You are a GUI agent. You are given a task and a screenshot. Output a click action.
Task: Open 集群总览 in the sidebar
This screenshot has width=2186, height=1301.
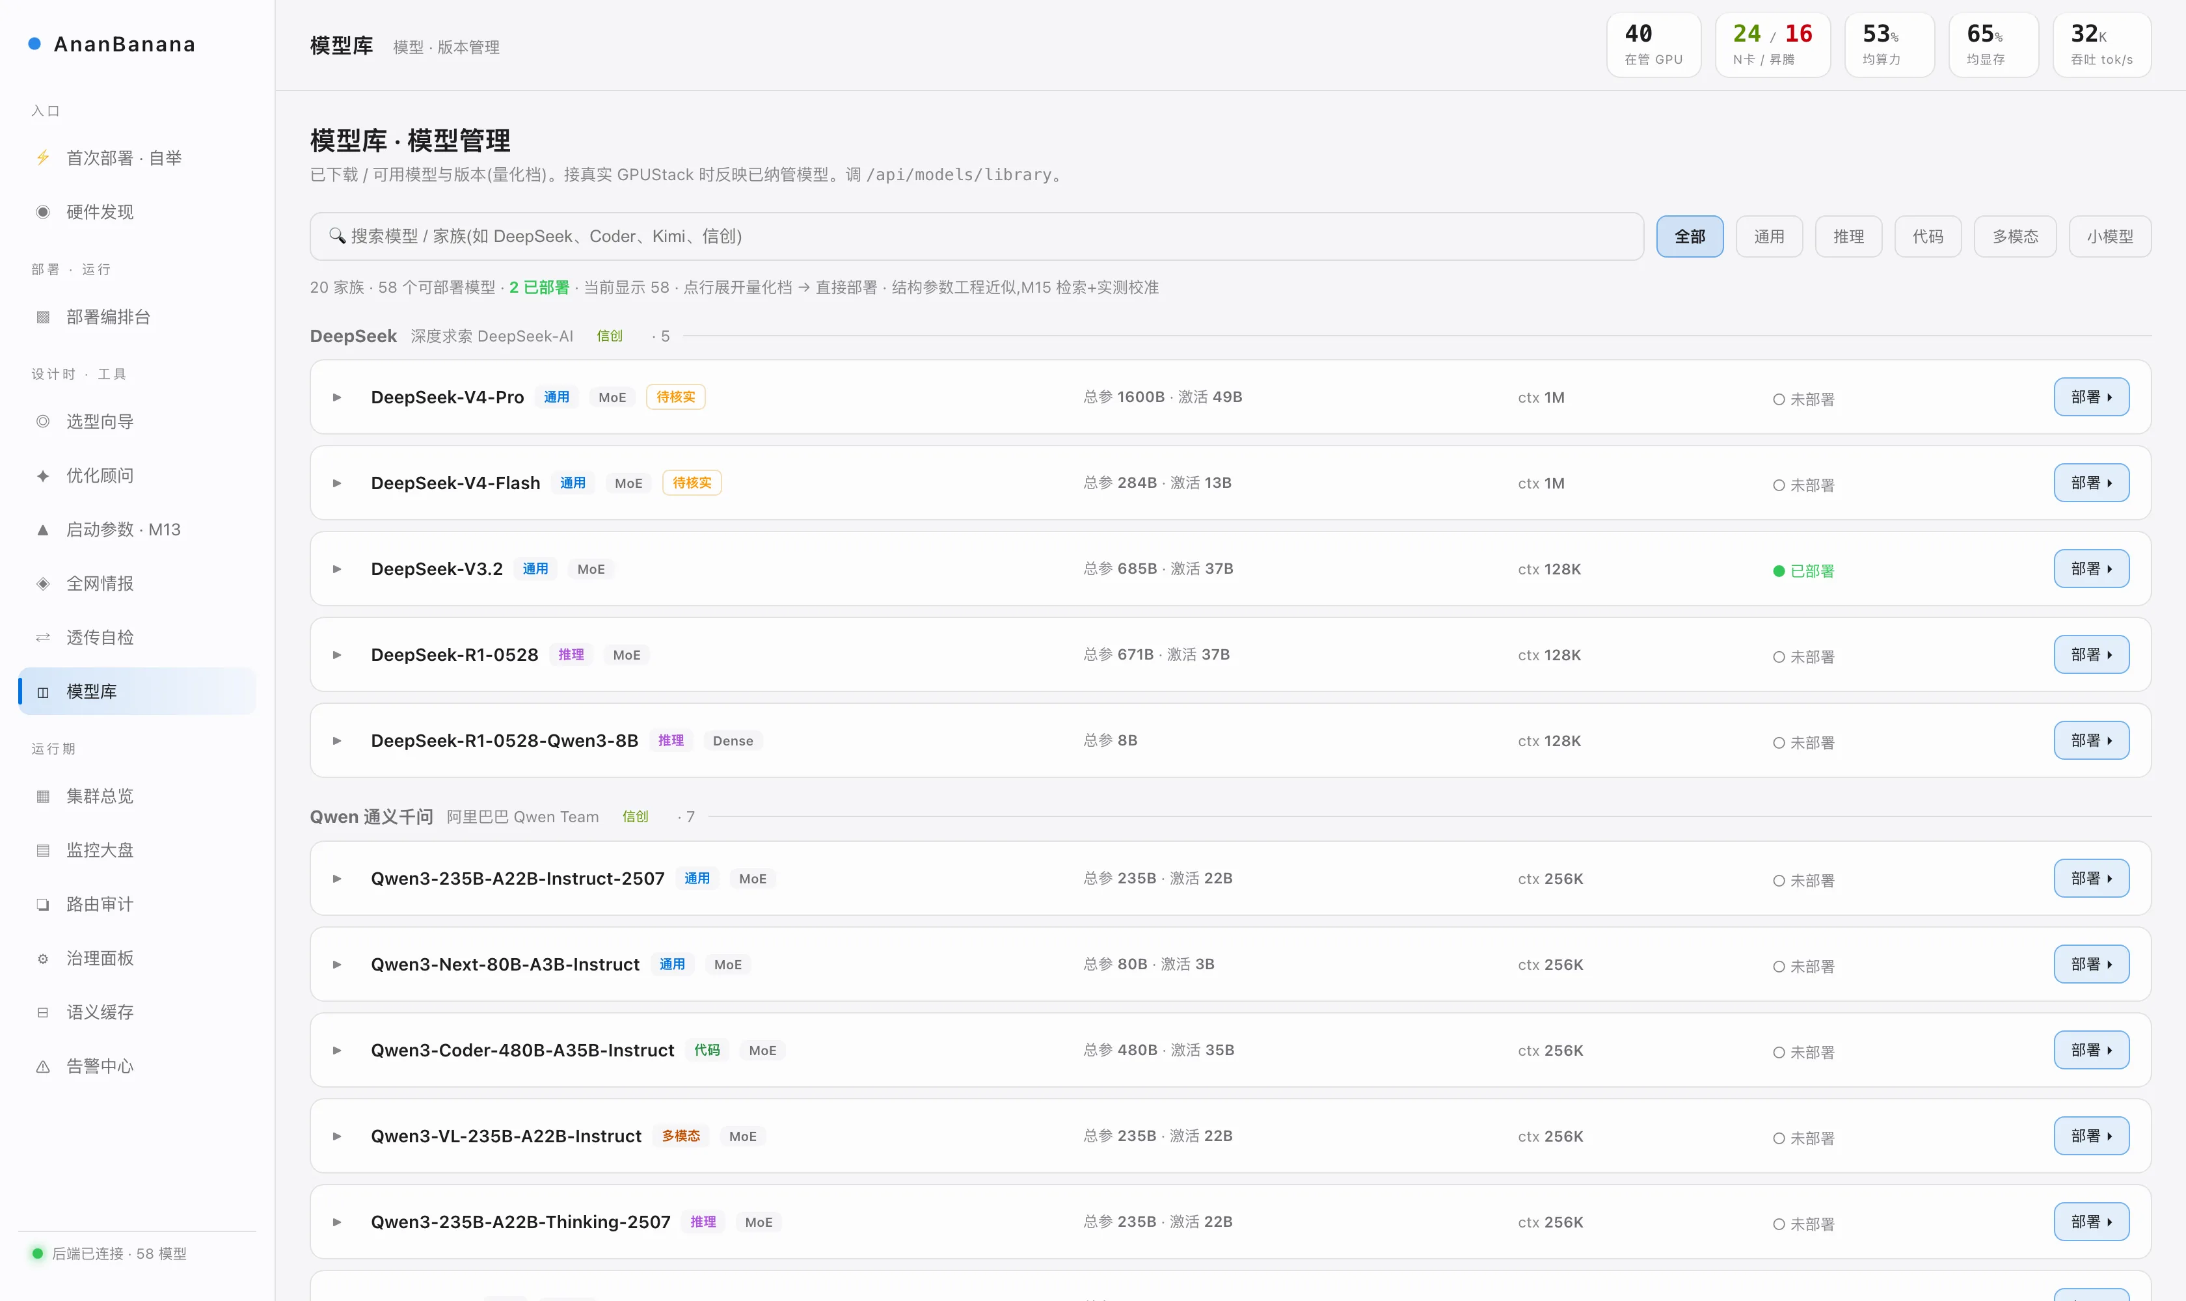coord(137,796)
